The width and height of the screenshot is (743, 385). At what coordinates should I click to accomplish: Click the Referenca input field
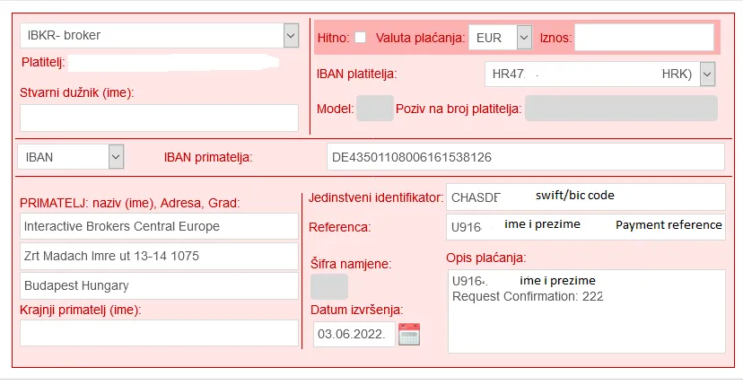(x=586, y=227)
